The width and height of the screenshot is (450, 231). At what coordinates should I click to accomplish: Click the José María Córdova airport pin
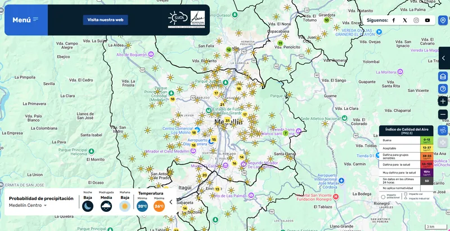341,180
